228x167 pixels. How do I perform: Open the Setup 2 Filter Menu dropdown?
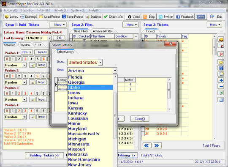[130, 25]
